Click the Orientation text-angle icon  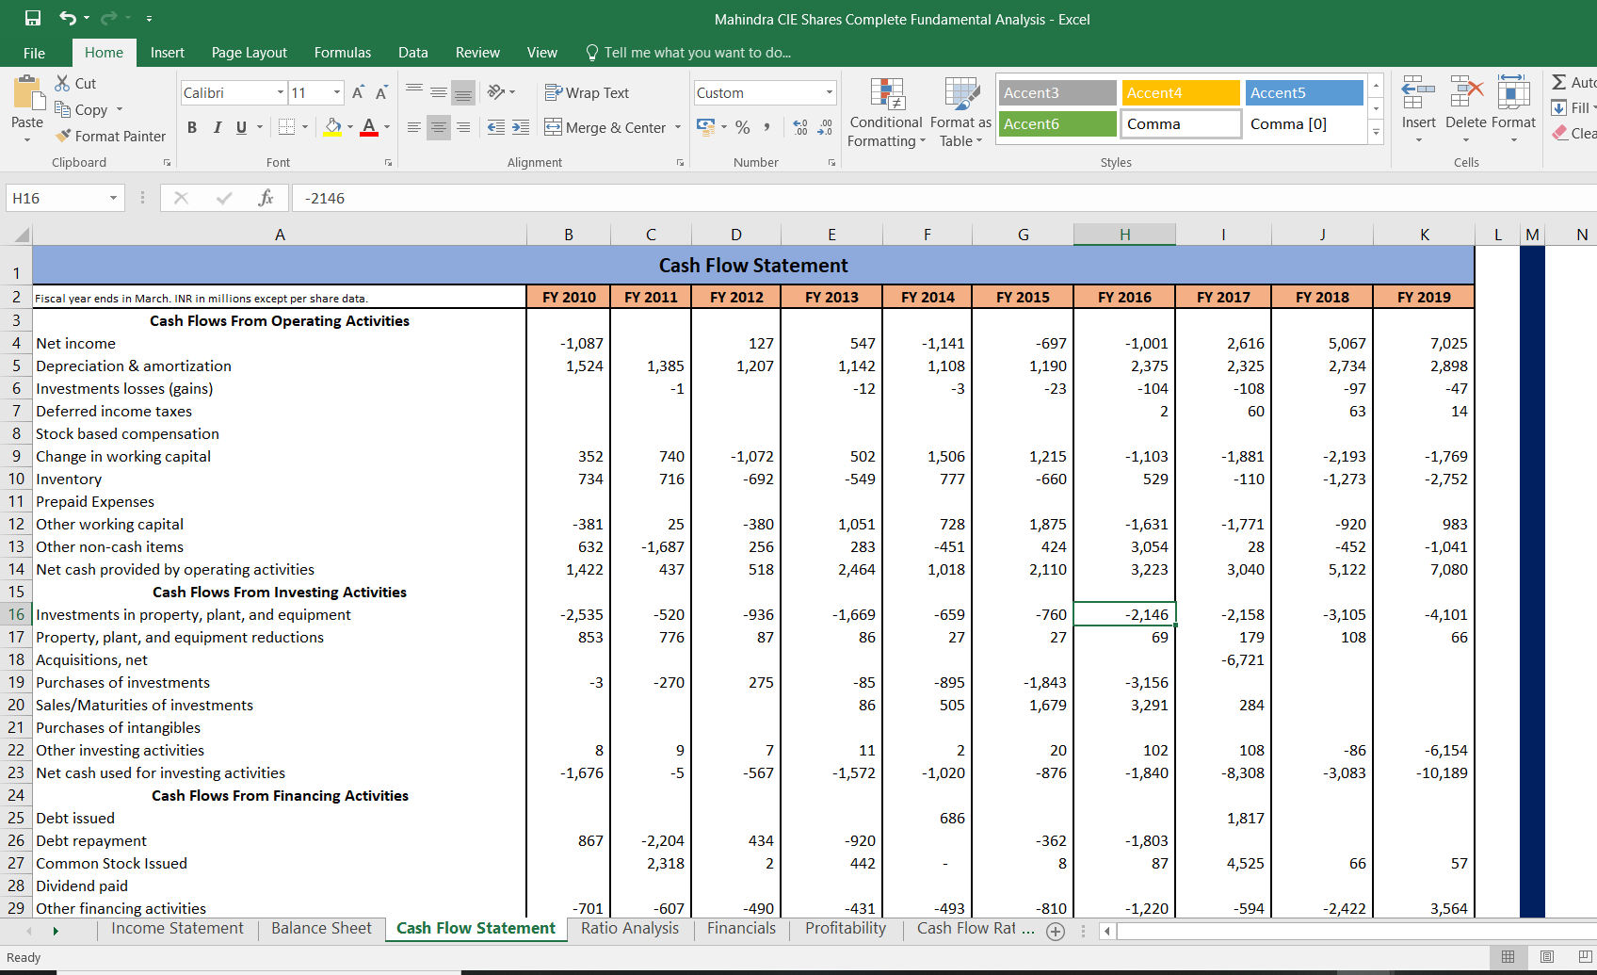496,92
